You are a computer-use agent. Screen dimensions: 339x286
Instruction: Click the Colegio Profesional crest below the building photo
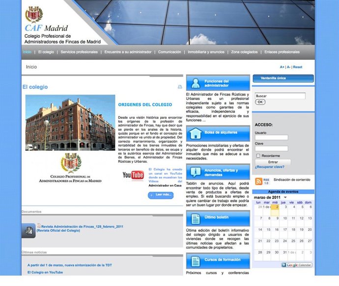tap(71, 163)
